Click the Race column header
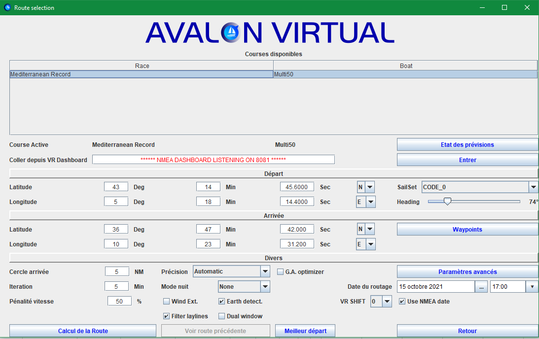The image size is (539, 339). [142, 66]
